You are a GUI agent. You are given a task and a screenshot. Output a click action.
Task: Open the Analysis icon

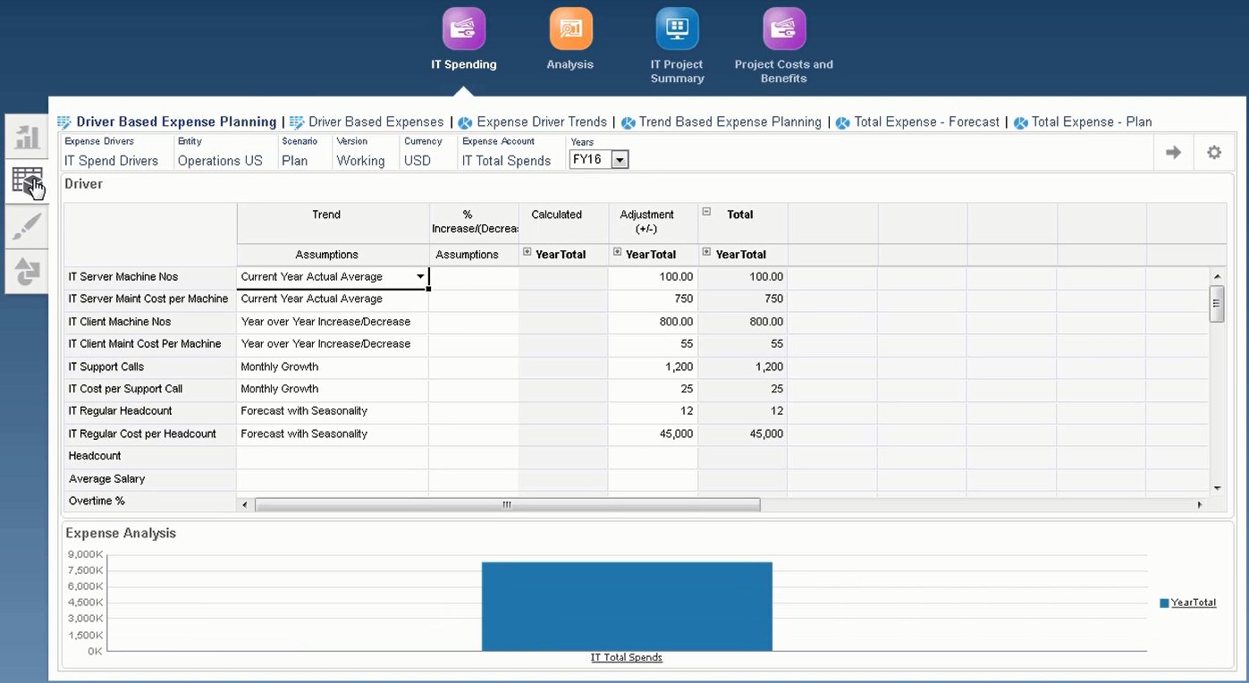click(x=570, y=29)
